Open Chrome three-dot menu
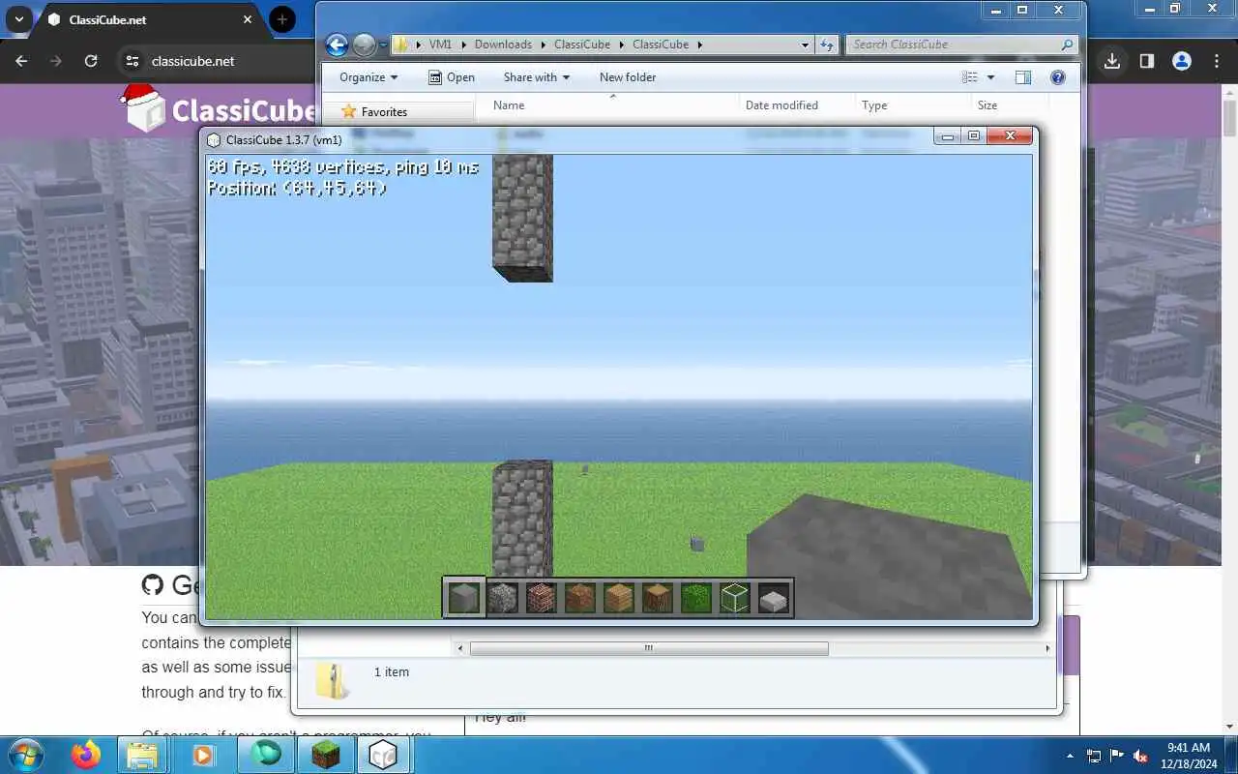 click(1217, 61)
